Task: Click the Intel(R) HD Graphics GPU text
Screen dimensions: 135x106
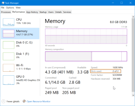Action: pyautogui.click(x=28, y=80)
